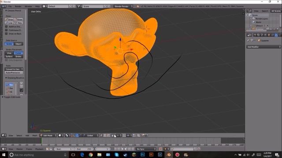
Task: Open Skype from the taskbar
Action: (116, 155)
